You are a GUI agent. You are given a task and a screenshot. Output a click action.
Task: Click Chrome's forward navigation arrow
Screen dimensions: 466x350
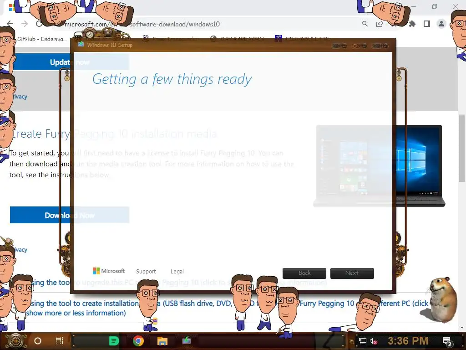click(25, 24)
